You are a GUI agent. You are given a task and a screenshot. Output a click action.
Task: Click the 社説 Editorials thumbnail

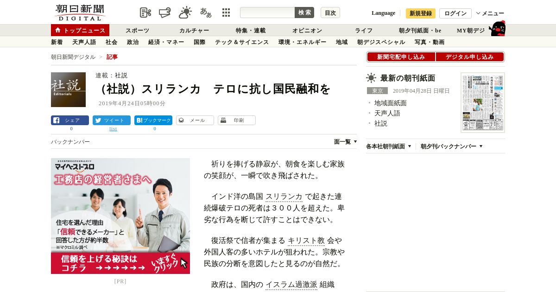(68, 89)
